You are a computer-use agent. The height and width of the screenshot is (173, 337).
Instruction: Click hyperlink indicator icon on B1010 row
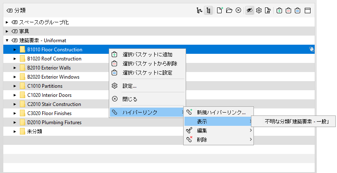311,49
